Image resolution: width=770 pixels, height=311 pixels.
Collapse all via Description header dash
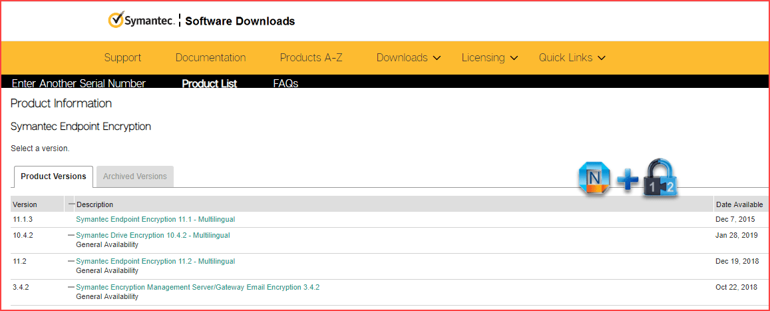click(x=71, y=204)
